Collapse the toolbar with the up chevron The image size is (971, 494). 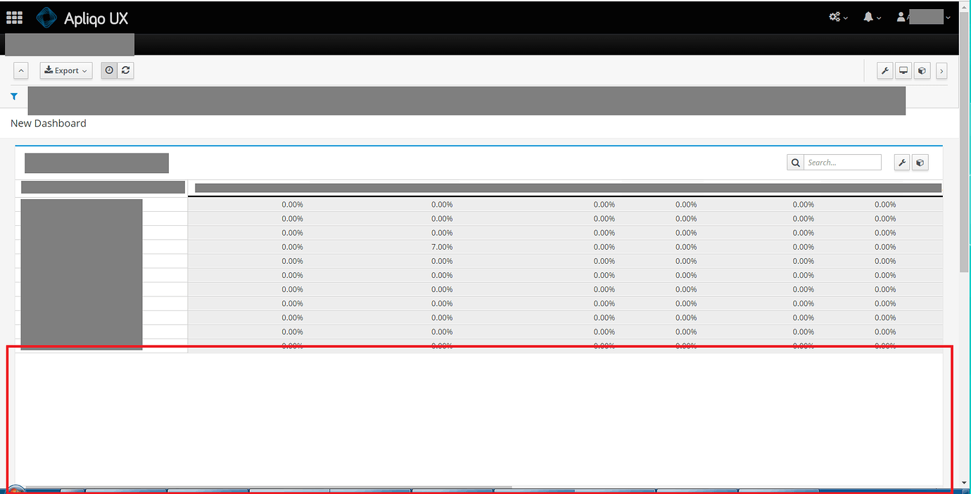20,70
